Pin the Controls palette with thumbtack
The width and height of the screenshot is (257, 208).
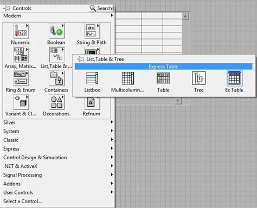point(7,8)
